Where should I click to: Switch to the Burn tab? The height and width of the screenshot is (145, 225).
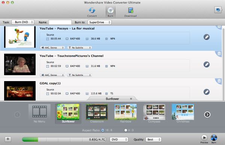point(111,12)
